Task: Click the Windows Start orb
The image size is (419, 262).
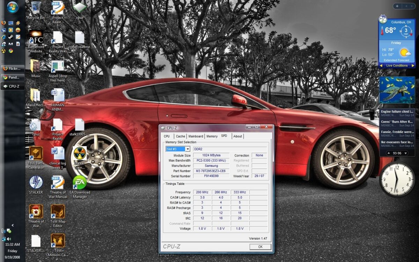Action: pyautogui.click(x=12, y=7)
